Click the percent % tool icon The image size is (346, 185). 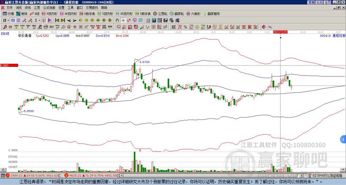point(186,27)
